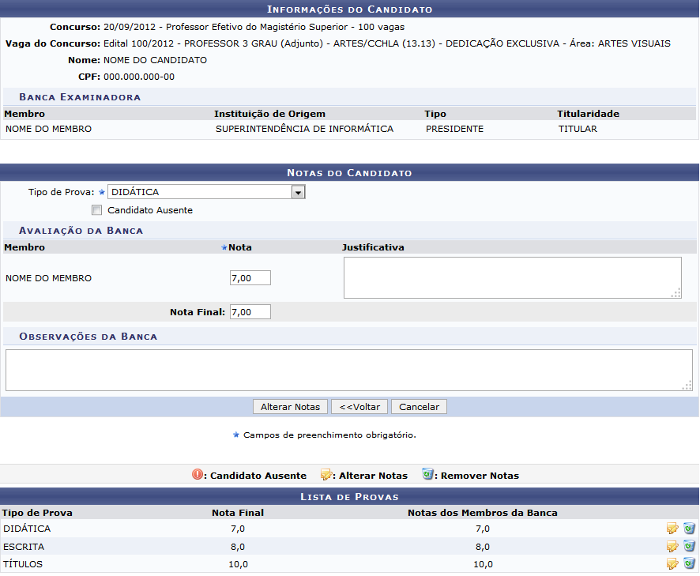This screenshot has height=576, width=700.
Task: Open the Tipo de Prova dropdown
Action: click(297, 192)
